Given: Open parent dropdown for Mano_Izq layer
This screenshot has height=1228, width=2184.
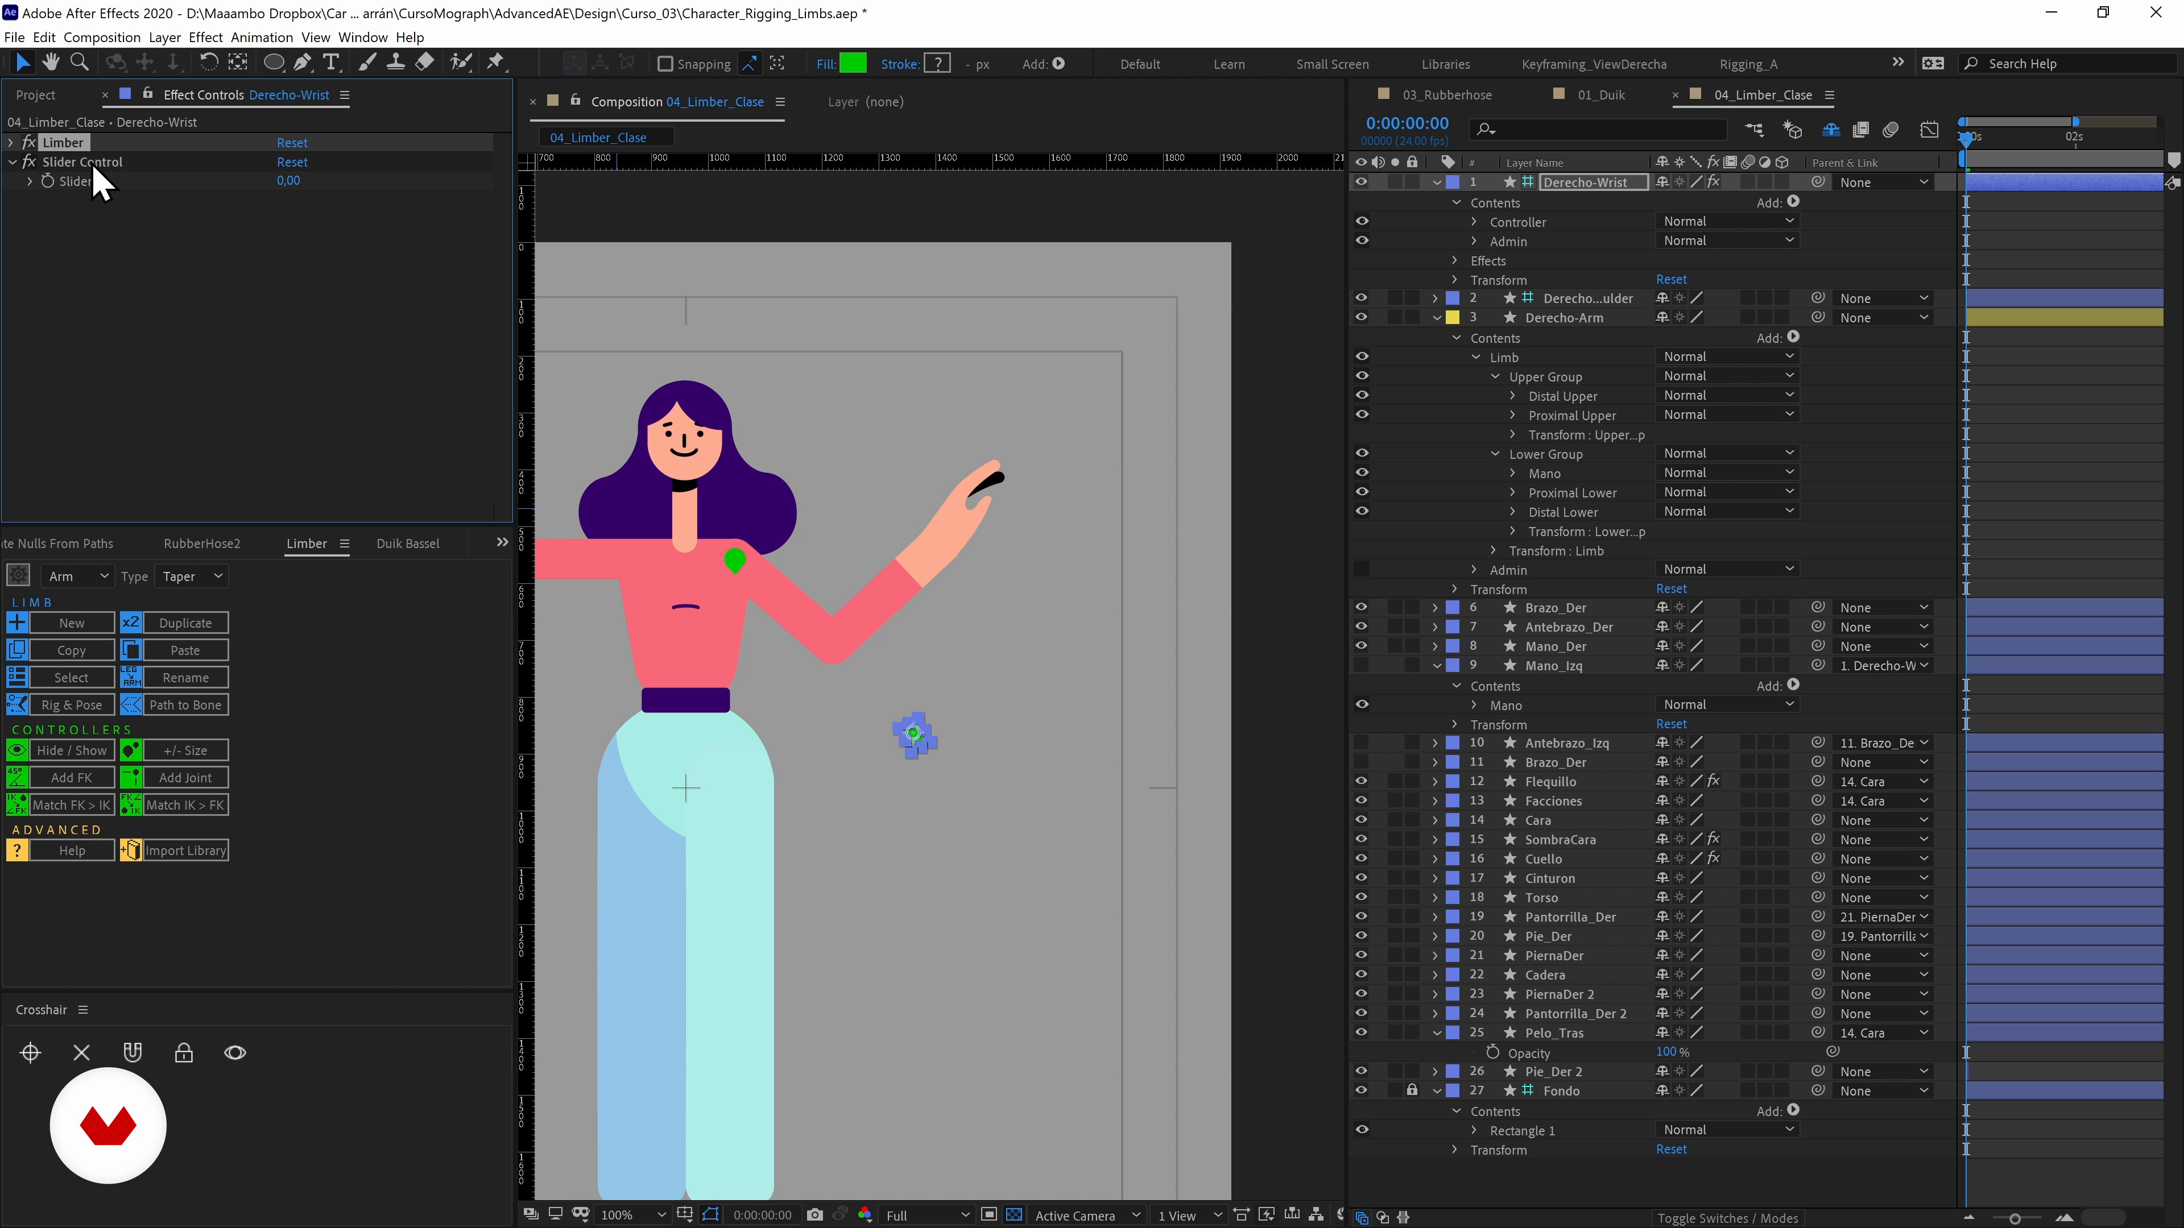Looking at the screenshot, I should [x=1884, y=665].
